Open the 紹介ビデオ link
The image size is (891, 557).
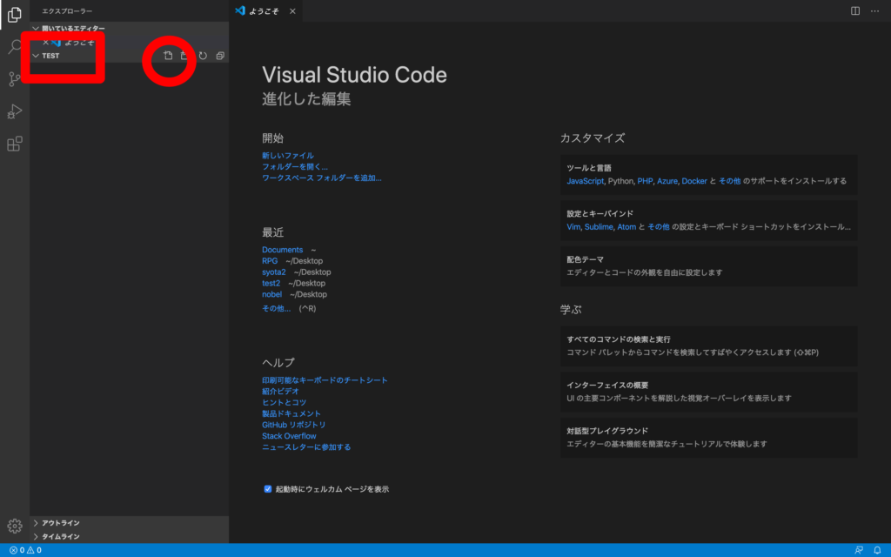tap(280, 391)
